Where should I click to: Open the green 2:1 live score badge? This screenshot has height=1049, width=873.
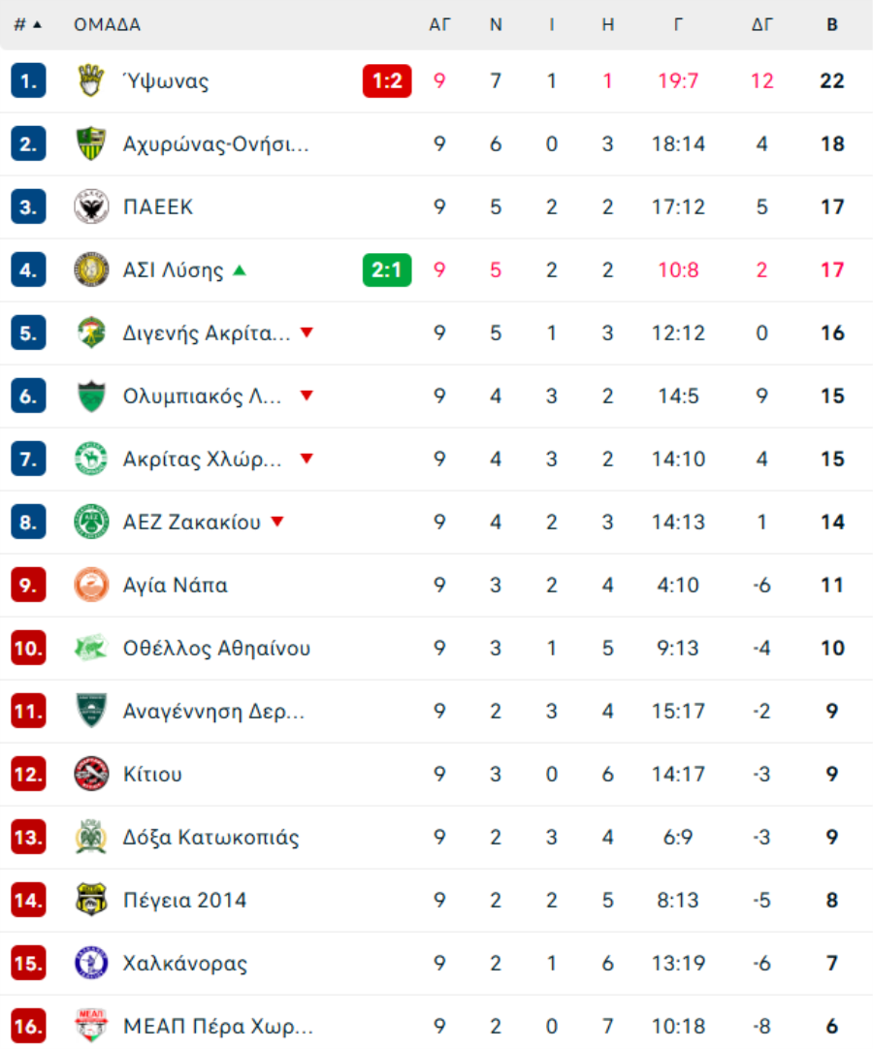[x=387, y=270]
